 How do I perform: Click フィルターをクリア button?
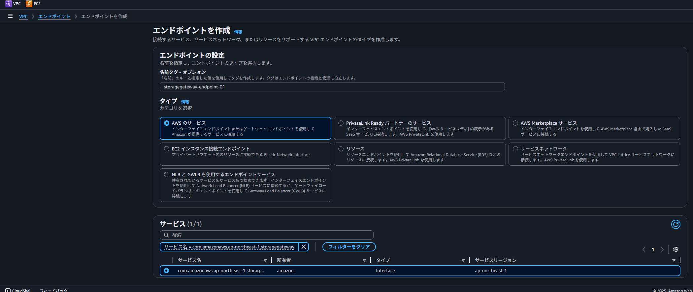click(349, 247)
